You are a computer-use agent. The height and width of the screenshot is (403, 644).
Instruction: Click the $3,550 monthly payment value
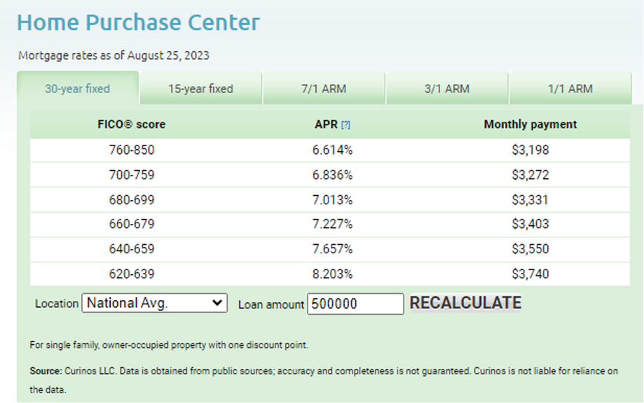pos(530,250)
